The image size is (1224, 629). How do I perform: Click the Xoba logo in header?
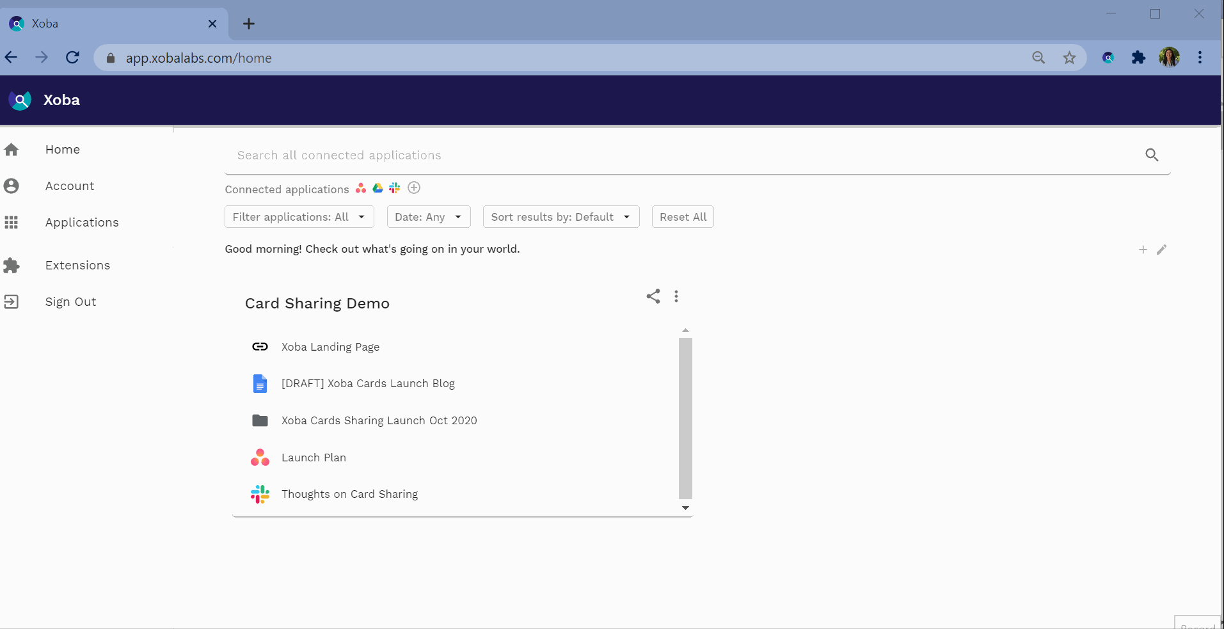[x=20, y=100]
